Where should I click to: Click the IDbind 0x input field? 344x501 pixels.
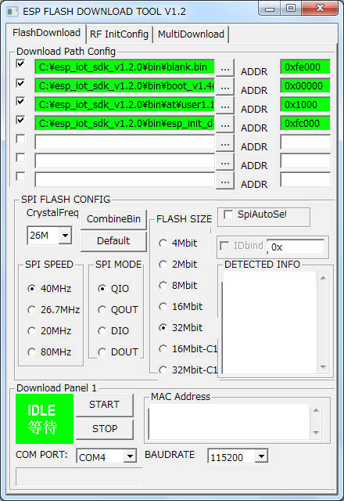click(x=296, y=247)
